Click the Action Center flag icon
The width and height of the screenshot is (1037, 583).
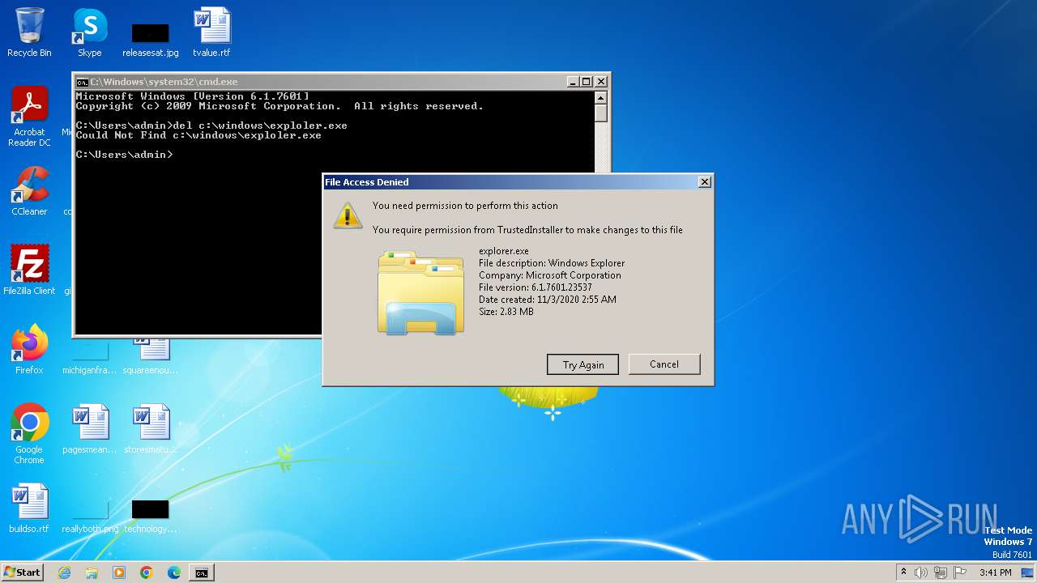click(961, 572)
